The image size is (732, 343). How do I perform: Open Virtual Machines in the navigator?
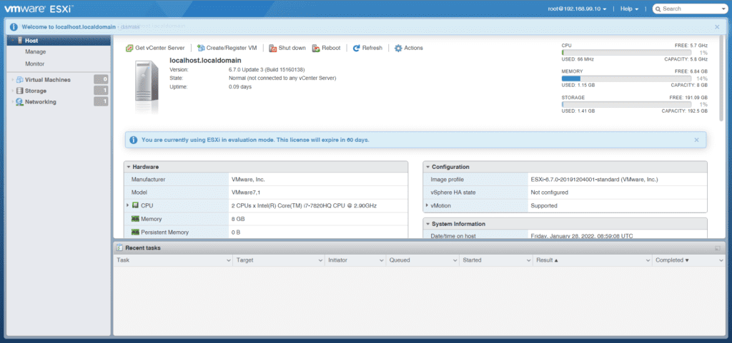(x=48, y=80)
